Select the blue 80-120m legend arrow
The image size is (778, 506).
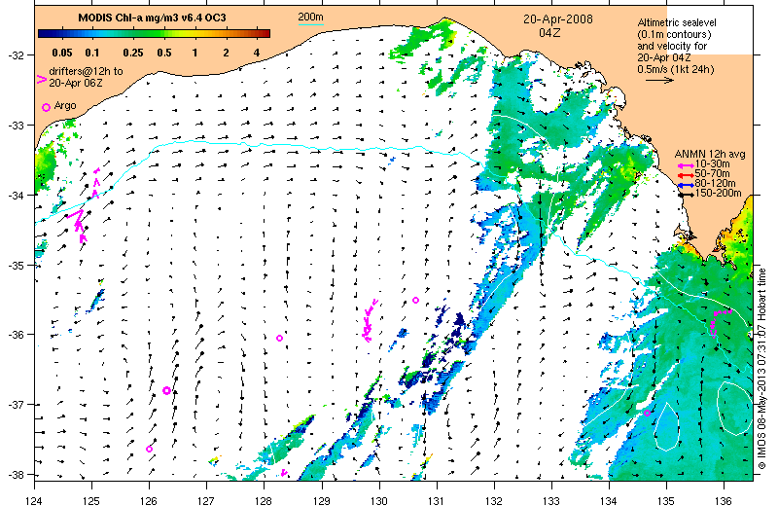687,185
